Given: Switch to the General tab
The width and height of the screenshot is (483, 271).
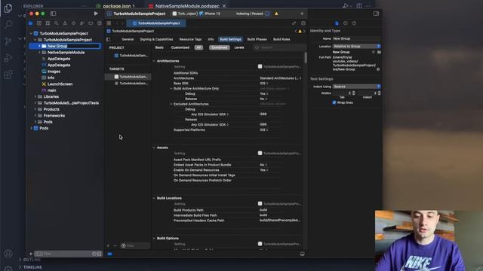Looking at the screenshot, I should click(x=128, y=39).
